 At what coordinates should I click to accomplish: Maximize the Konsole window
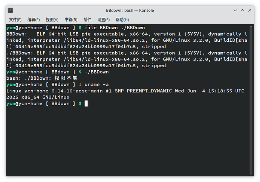point(242,10)
